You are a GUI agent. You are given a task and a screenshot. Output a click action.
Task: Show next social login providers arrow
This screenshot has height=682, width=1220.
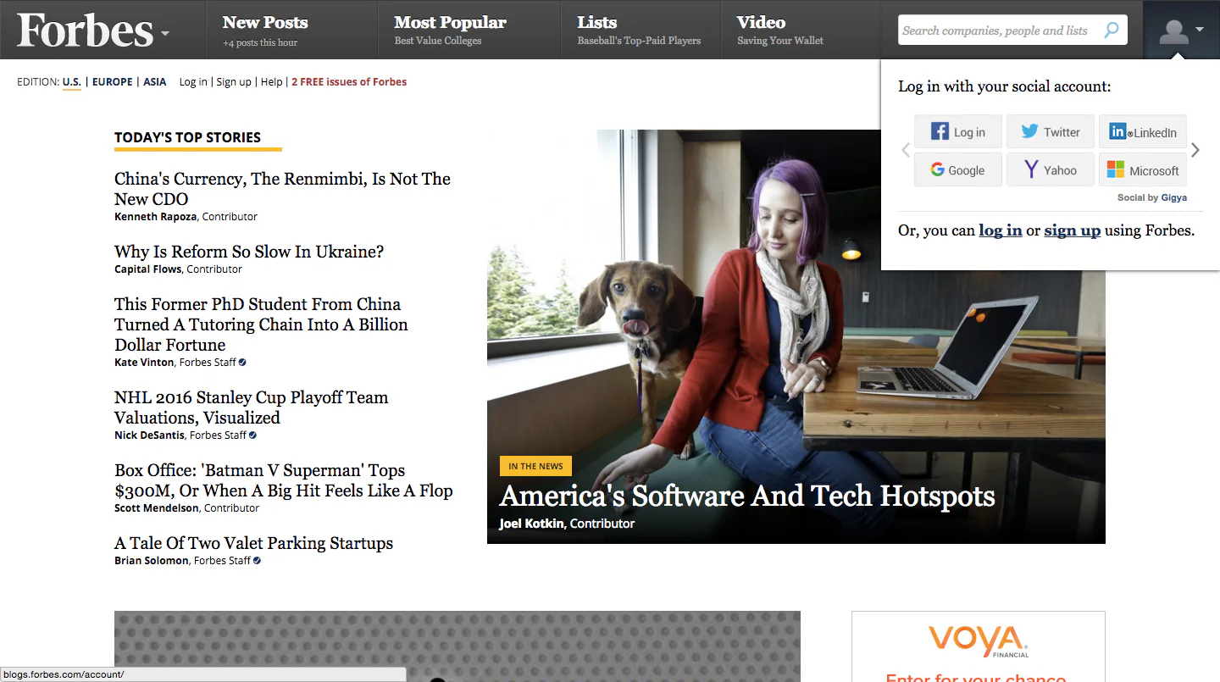1195,151
